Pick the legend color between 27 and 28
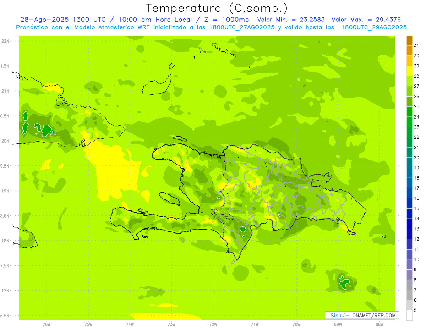This screenshot has height=329, width=426. click(x=409, y=81)
